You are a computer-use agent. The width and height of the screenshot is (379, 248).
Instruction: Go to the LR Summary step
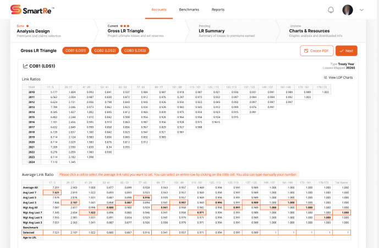[x=215, y=31]
